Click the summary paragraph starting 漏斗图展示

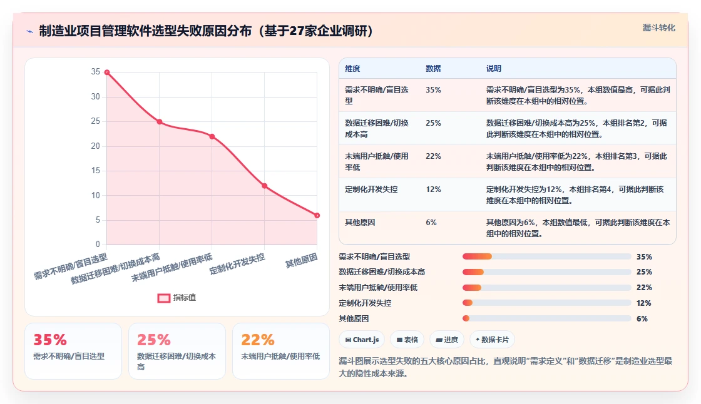coord(506,367)
